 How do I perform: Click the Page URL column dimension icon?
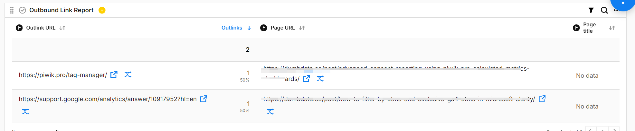coord(264,28)
